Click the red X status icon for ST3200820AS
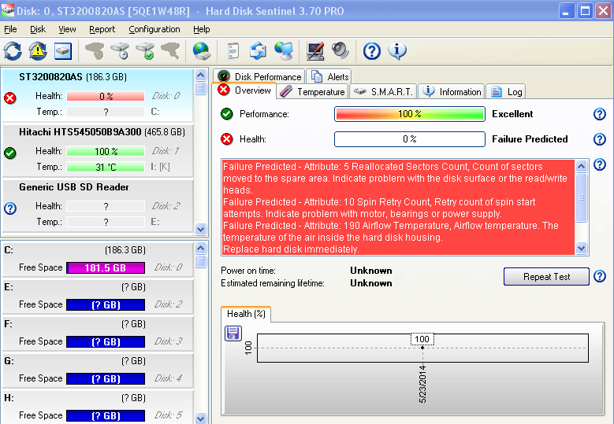The width and height of the screenshot is (614, 424). pyautogui.click(x=10, y=98)
